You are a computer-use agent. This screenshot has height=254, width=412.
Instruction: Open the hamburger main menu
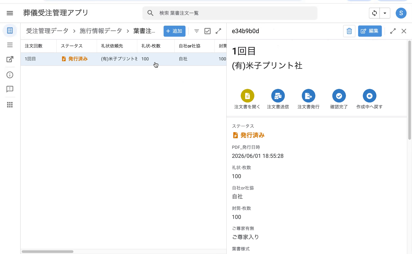(10, 13)
